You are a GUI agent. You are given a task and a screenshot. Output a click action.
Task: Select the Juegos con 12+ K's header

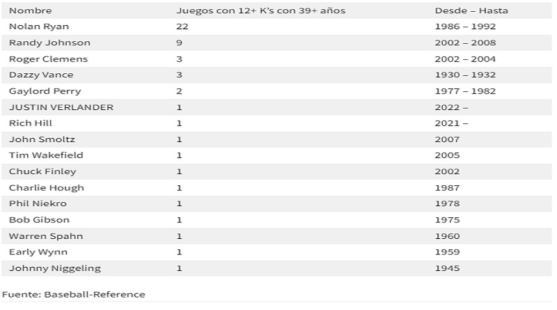[x=260, y=10]
